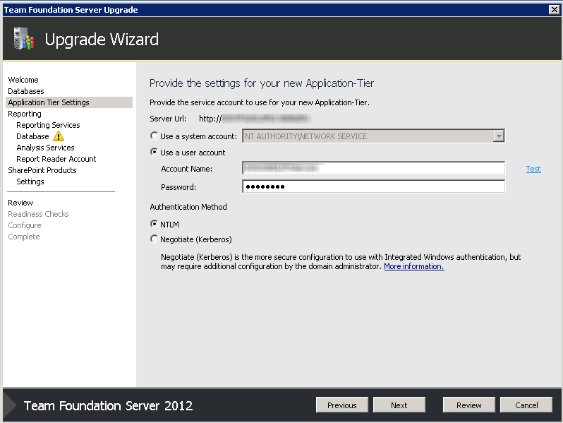The width and height of the screenshot is (563, 423).
Task: Open Settings under SharePoint Products
Action: [30, 181]
